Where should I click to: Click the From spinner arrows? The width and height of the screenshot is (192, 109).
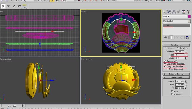click(x=186, y=84)
